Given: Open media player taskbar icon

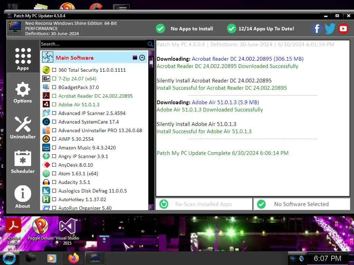Looking at the screenshot, I should pyautogui.click(x=52, y=258).
